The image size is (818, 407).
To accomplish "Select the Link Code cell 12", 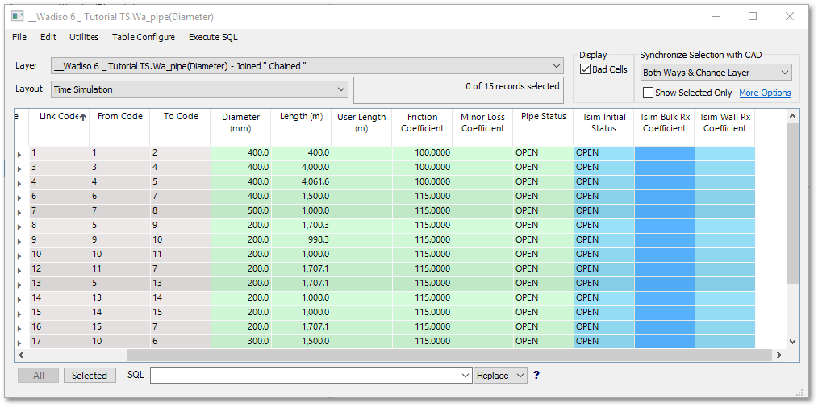I will (x=59, y=268).
